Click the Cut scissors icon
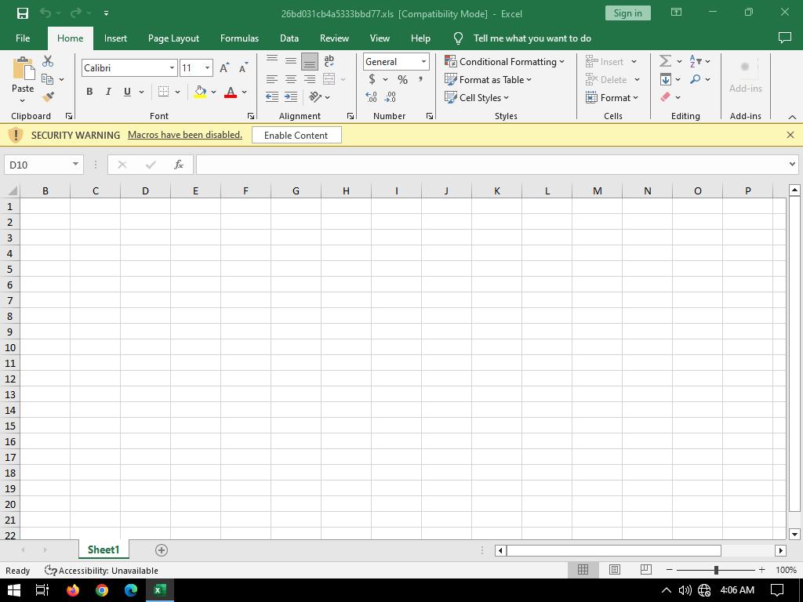The height and width of the screenshot is (602, 803). (x=48, y=61)
